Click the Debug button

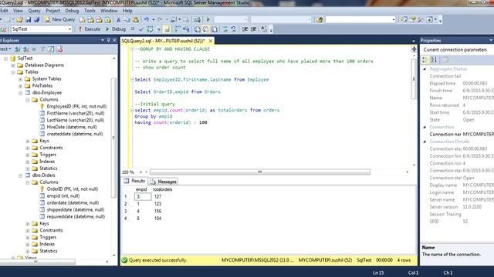coord(116,29)
